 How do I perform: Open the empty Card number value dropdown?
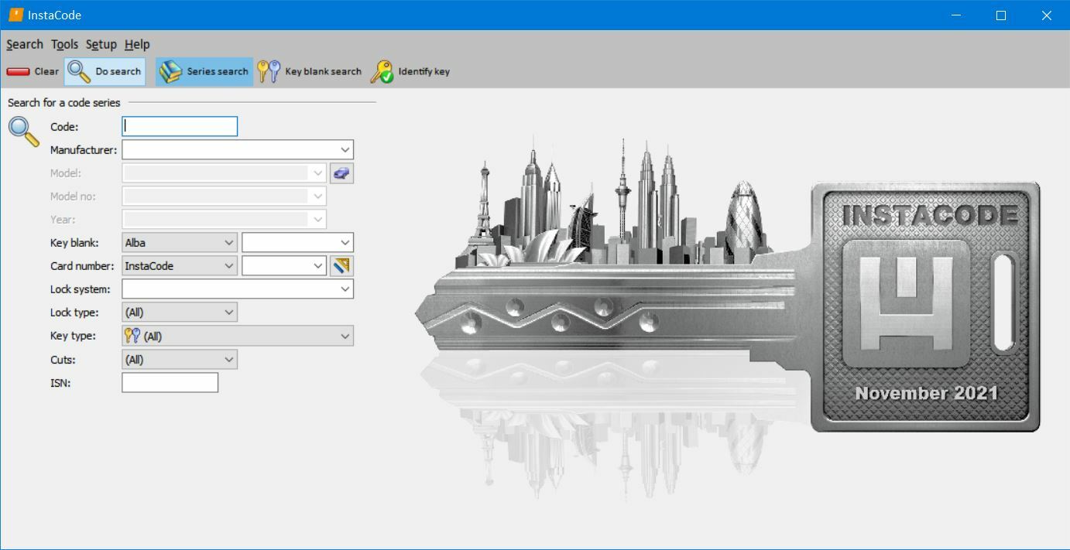click(x=284, y=266)
